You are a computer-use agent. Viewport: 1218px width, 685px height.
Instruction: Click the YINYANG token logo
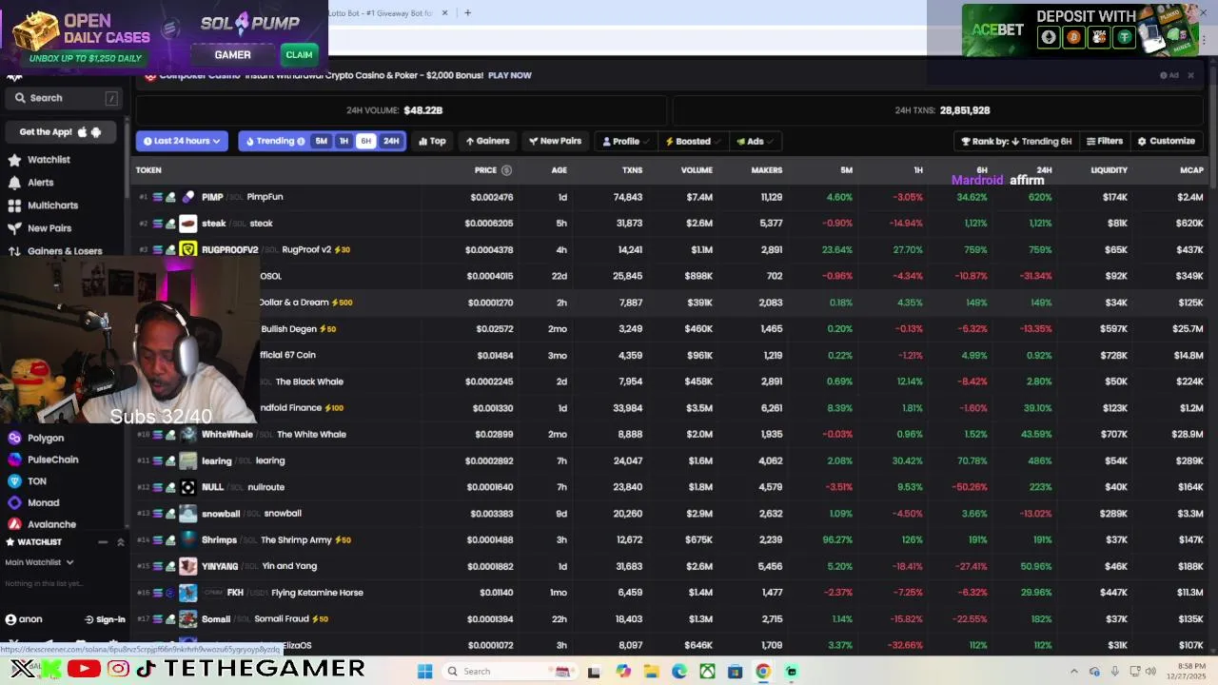click(187, 566)
